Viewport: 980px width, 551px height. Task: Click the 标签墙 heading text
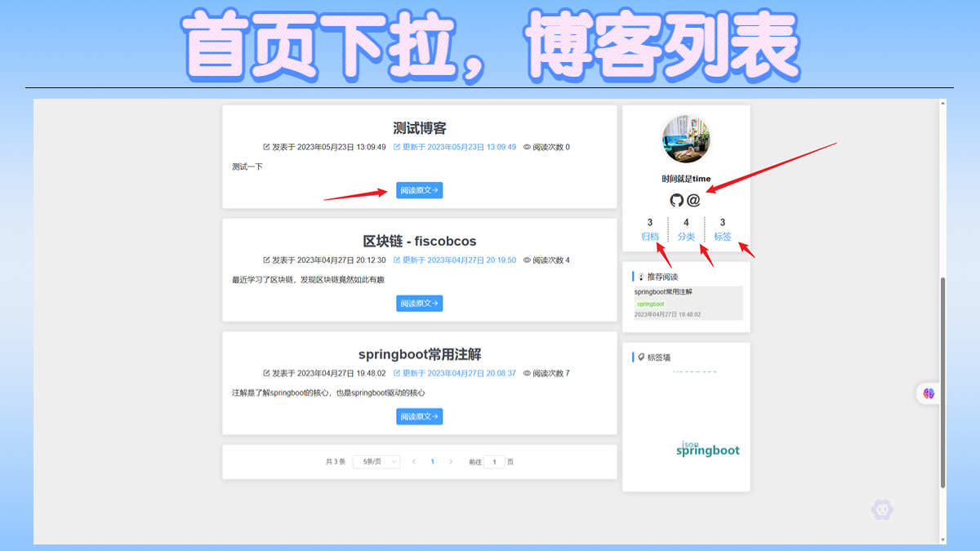(659, 357)
